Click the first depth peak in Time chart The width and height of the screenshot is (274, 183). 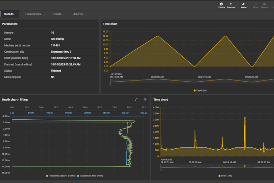[158, 36]
